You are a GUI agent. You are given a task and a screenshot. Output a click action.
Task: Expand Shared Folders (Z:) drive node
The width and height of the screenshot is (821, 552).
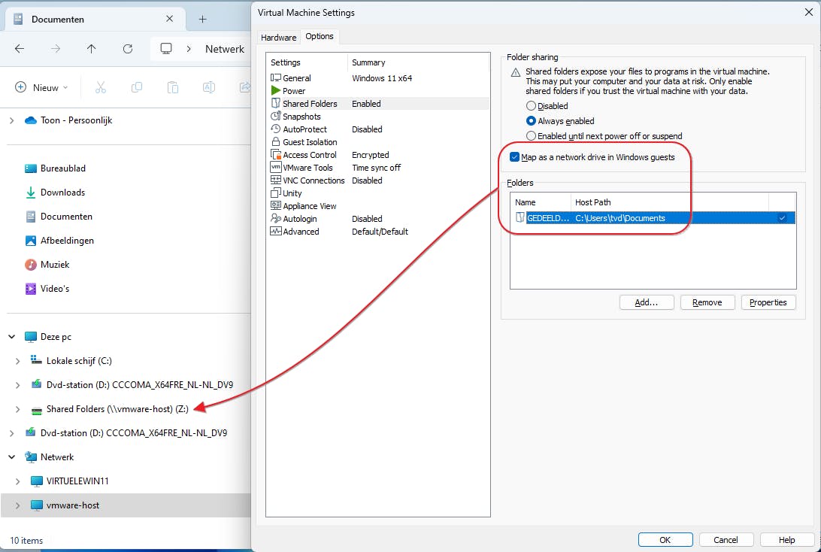tap(18, 409)
